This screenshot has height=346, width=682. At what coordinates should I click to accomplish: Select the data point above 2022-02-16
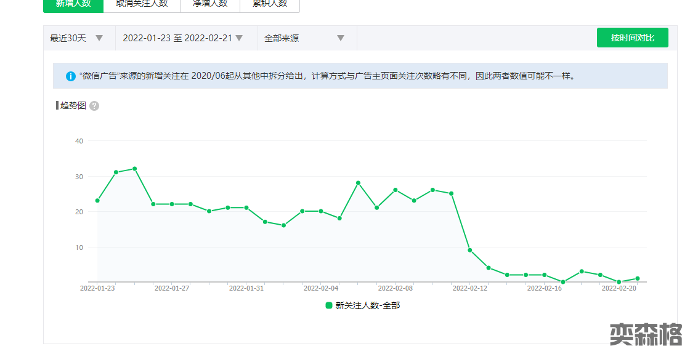click(545, 275)
